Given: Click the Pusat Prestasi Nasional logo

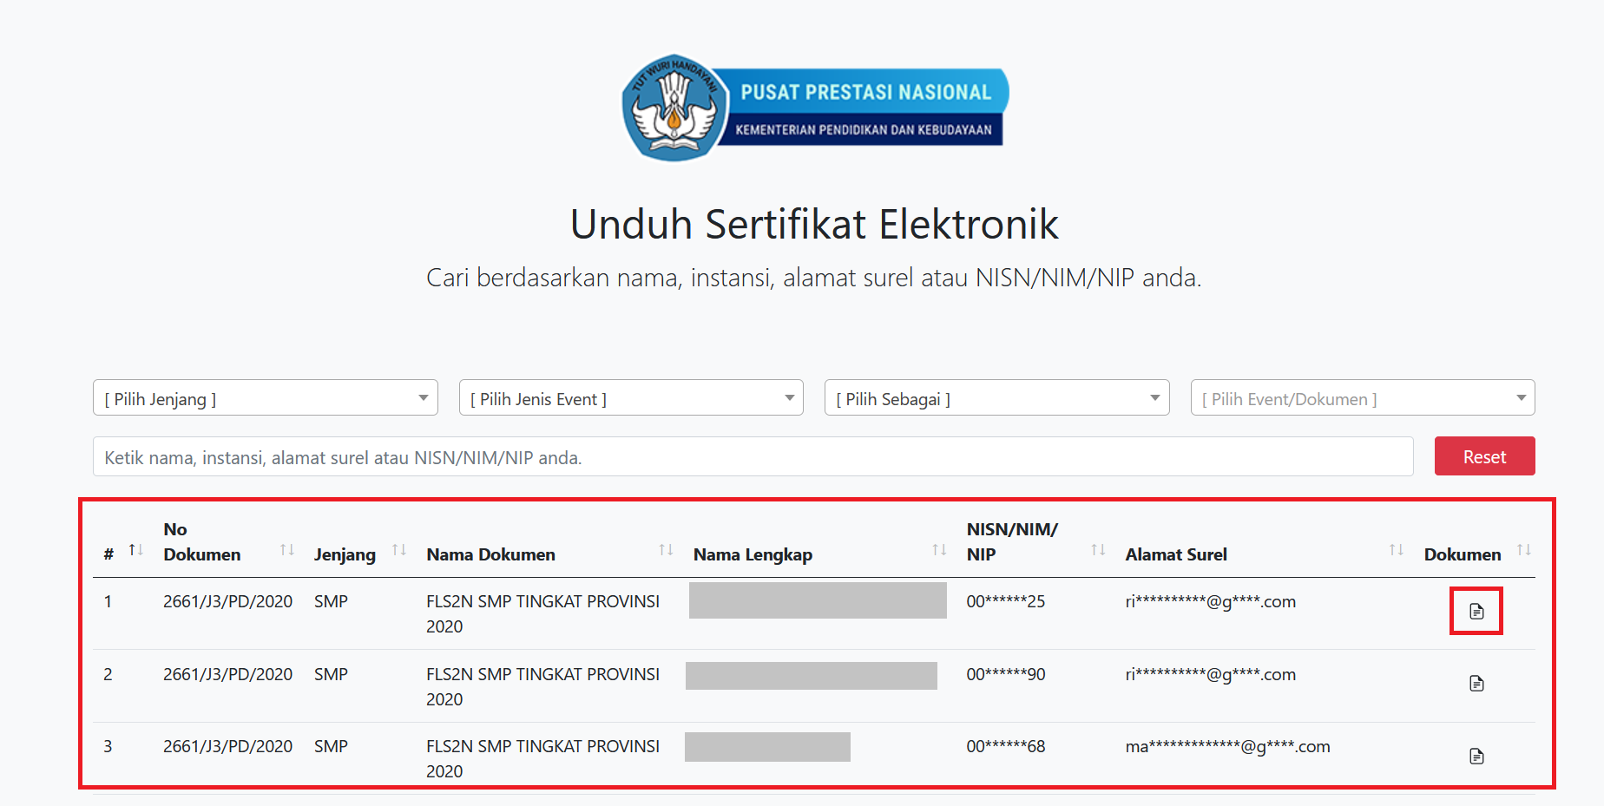Looking at the screenshot, I should [815, 108].
